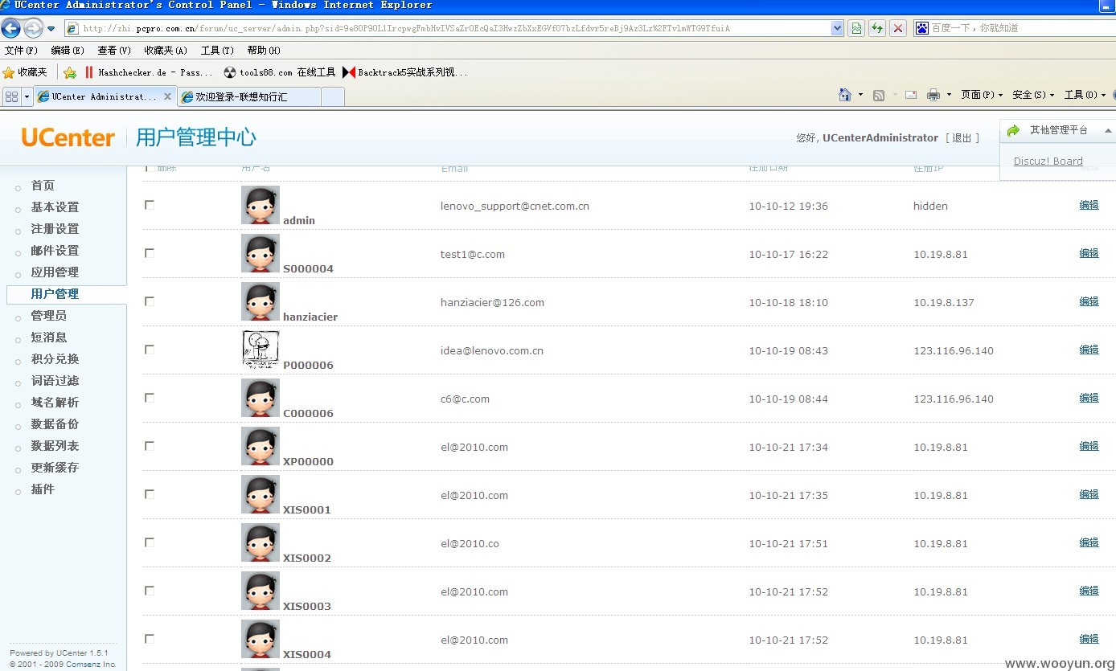
Task: Click the Home icon in command bar
Action: pos(844,95)
